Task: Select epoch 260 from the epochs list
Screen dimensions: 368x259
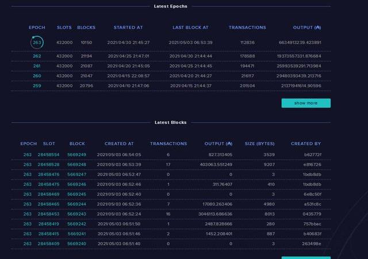Action: (x=37, y=76)
